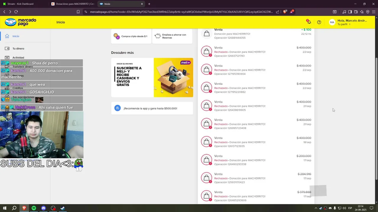This screenshot has height=212, width=378.
Task: Open a new browser tab
Action: click(x=149, y=4)
